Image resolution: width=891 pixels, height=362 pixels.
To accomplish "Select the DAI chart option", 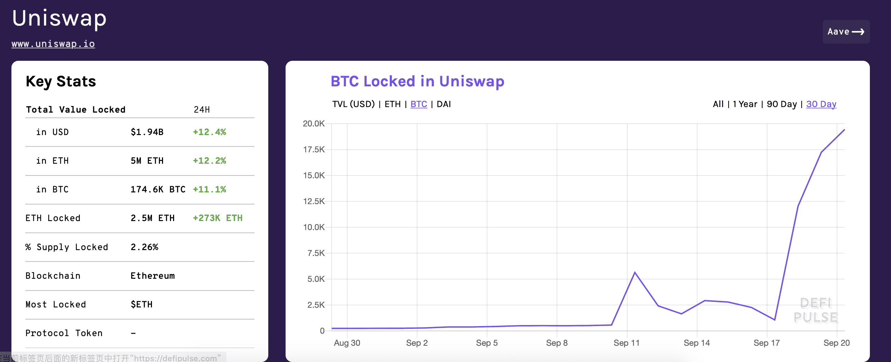I will 444,104.
